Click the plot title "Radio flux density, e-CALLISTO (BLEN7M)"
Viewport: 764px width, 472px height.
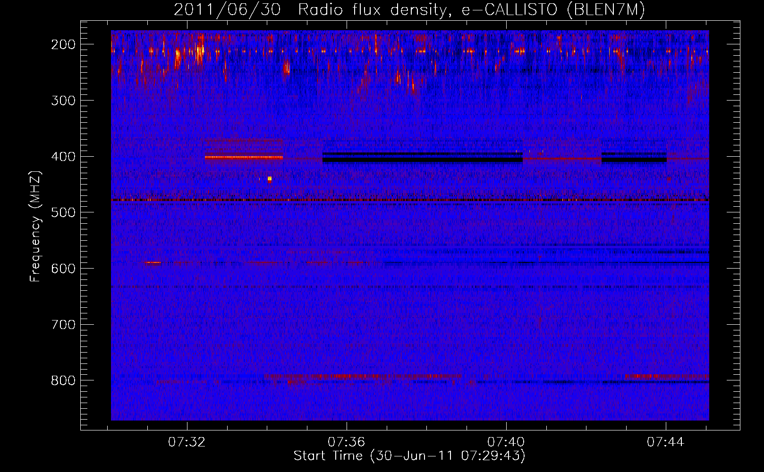tap(471, 10)
